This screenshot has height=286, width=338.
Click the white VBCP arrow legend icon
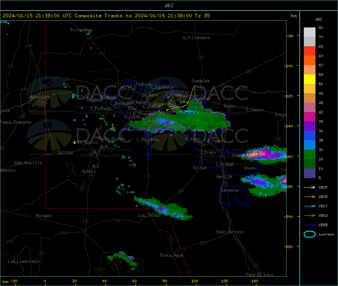[309, 187]
